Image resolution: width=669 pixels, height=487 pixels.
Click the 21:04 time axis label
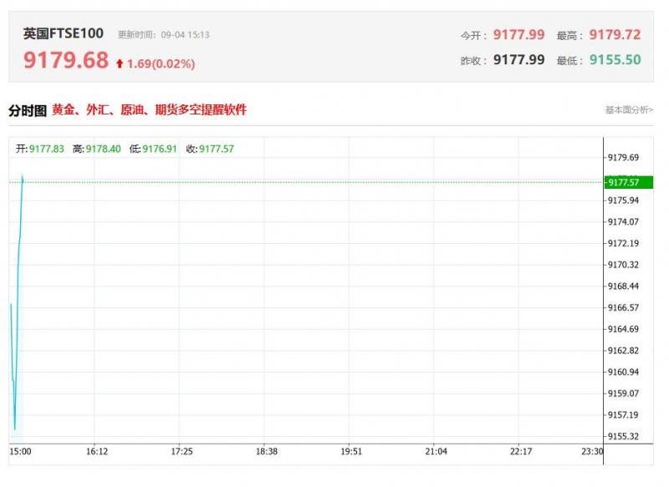(x=436, y=451)
